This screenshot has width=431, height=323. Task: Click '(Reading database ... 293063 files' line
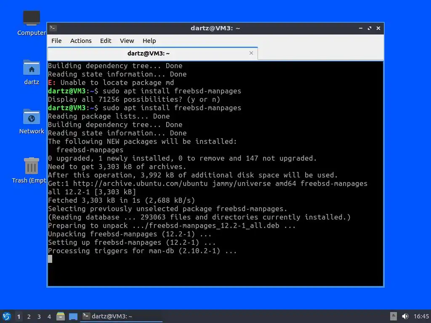199,217
